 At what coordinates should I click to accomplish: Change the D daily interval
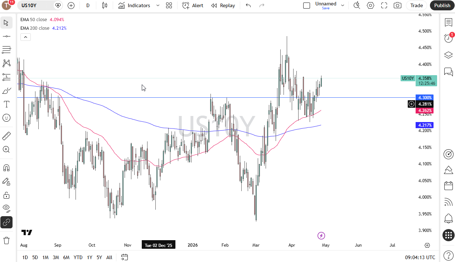(x=88, y=5)
